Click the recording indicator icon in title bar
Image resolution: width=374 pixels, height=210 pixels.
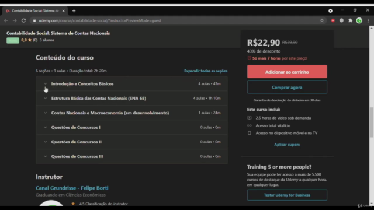point(330,11)
